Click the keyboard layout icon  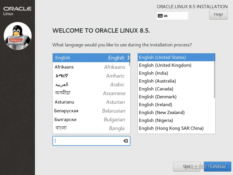click(160, 16)
